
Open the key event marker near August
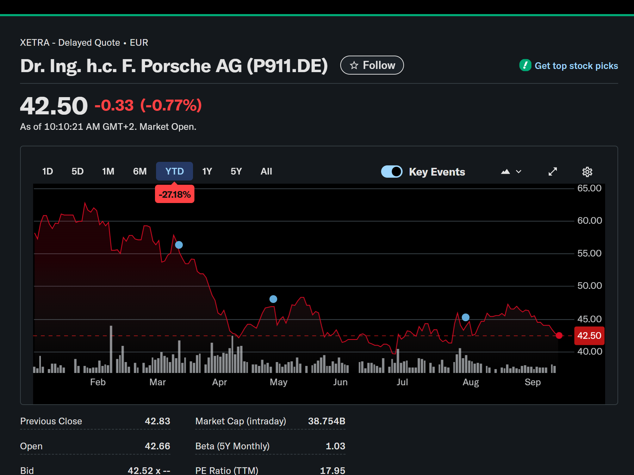pos(466,317)
